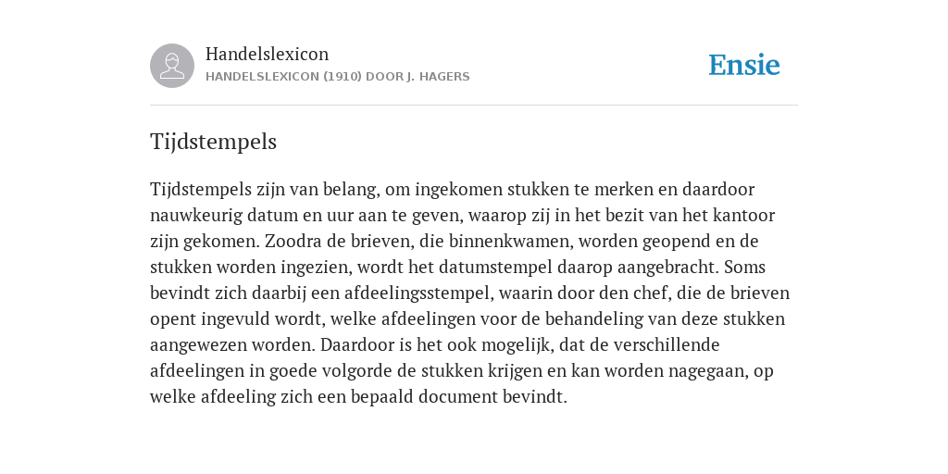The height and width of the screenshot is (474, 948).
Task: Click the line starting 'zijn gekomen. Zoodra de brieven'
Action: [x=454, y=242]
